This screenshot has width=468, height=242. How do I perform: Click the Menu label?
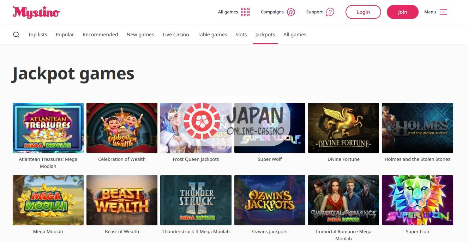[x=430, y=12]
